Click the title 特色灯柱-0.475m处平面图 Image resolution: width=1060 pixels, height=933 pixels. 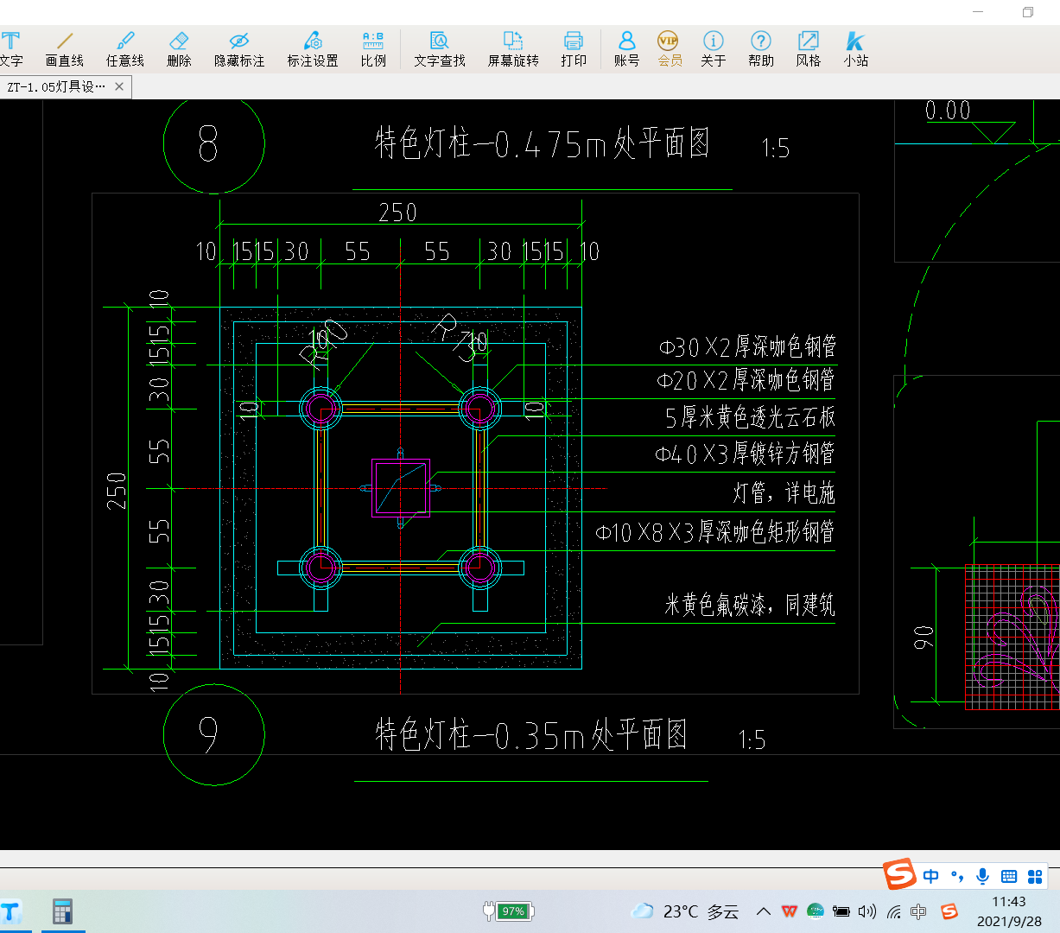coord(543,143)
